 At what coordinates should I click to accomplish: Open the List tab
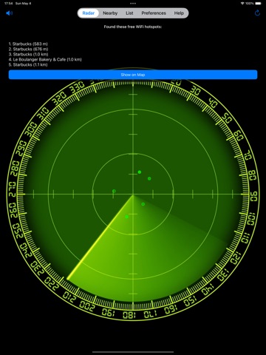click(129, 13)
